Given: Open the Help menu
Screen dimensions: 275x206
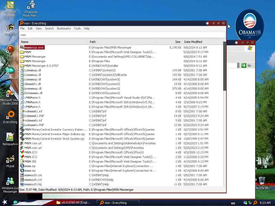Looking at the screenshot, I should [87, 28].
